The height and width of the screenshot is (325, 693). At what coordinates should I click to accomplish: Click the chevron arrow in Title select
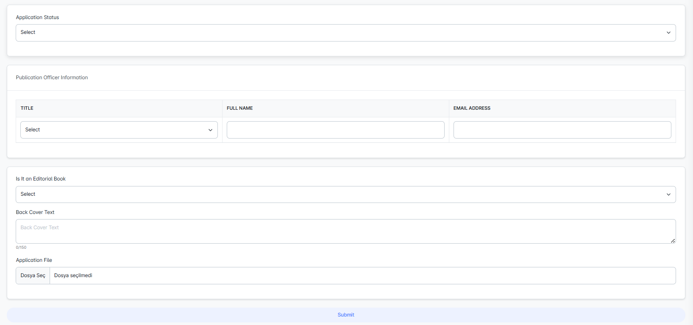point(210,130)
